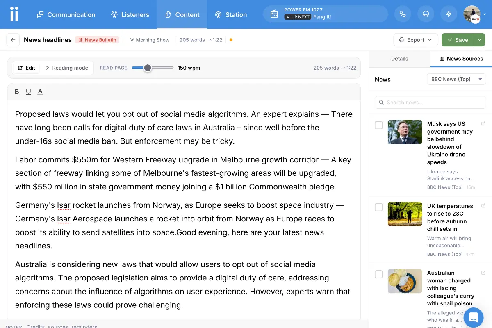Expand the Save options arrow
Image resolution: width=492 pixels, height=328 pixels.
(479, 40)
